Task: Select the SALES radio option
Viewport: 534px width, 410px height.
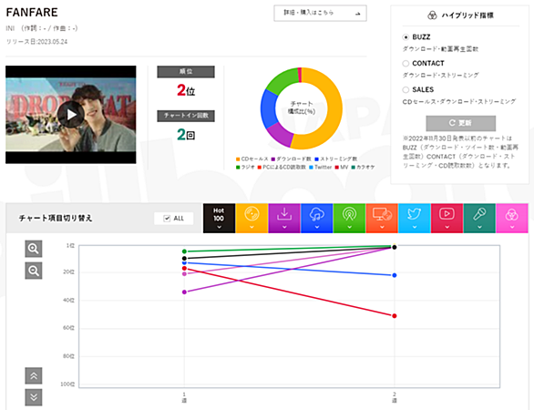Action: click(406, 90)
